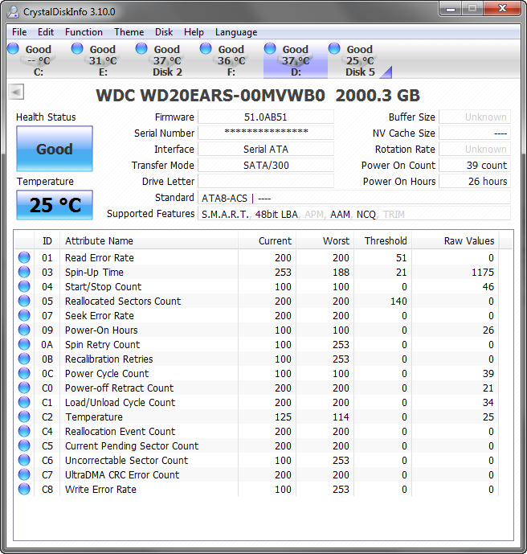527x554 pixels.
Task: Click the Good health status button
Action: (x=55, y=149)
